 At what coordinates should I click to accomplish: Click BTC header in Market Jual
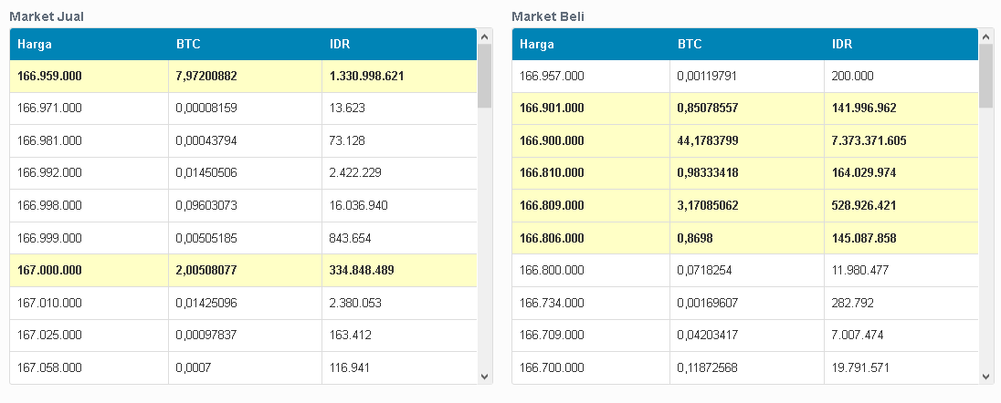tap(187, 44)
